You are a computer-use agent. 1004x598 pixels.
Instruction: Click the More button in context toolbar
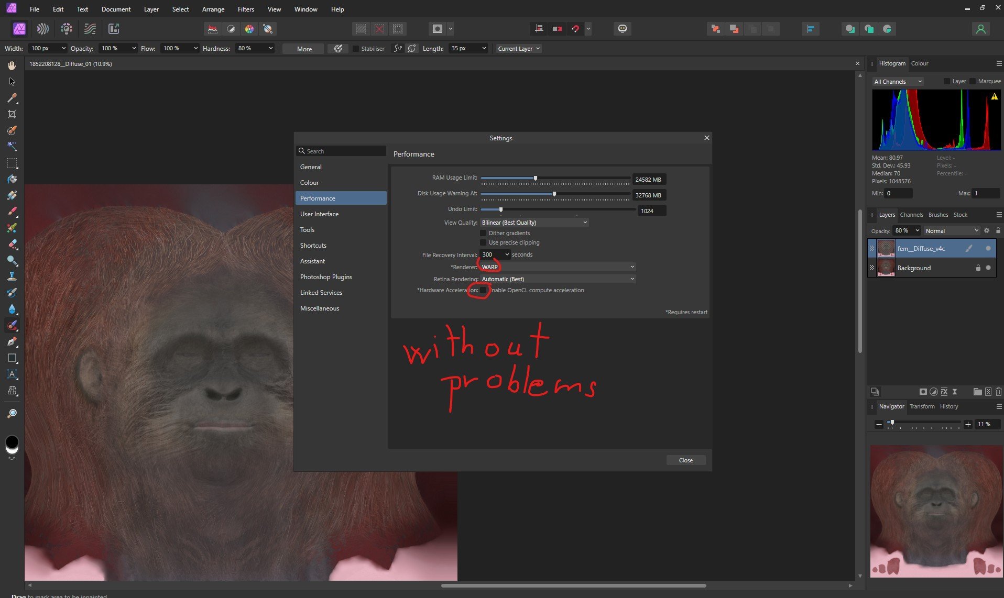tap(304, 49)
